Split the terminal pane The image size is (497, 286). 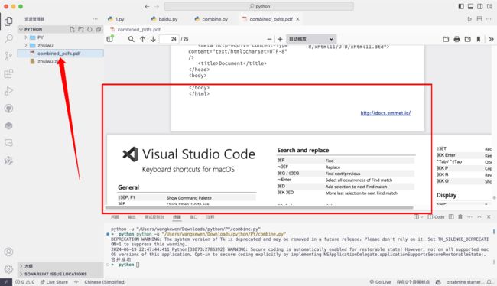tap(451, 217)
